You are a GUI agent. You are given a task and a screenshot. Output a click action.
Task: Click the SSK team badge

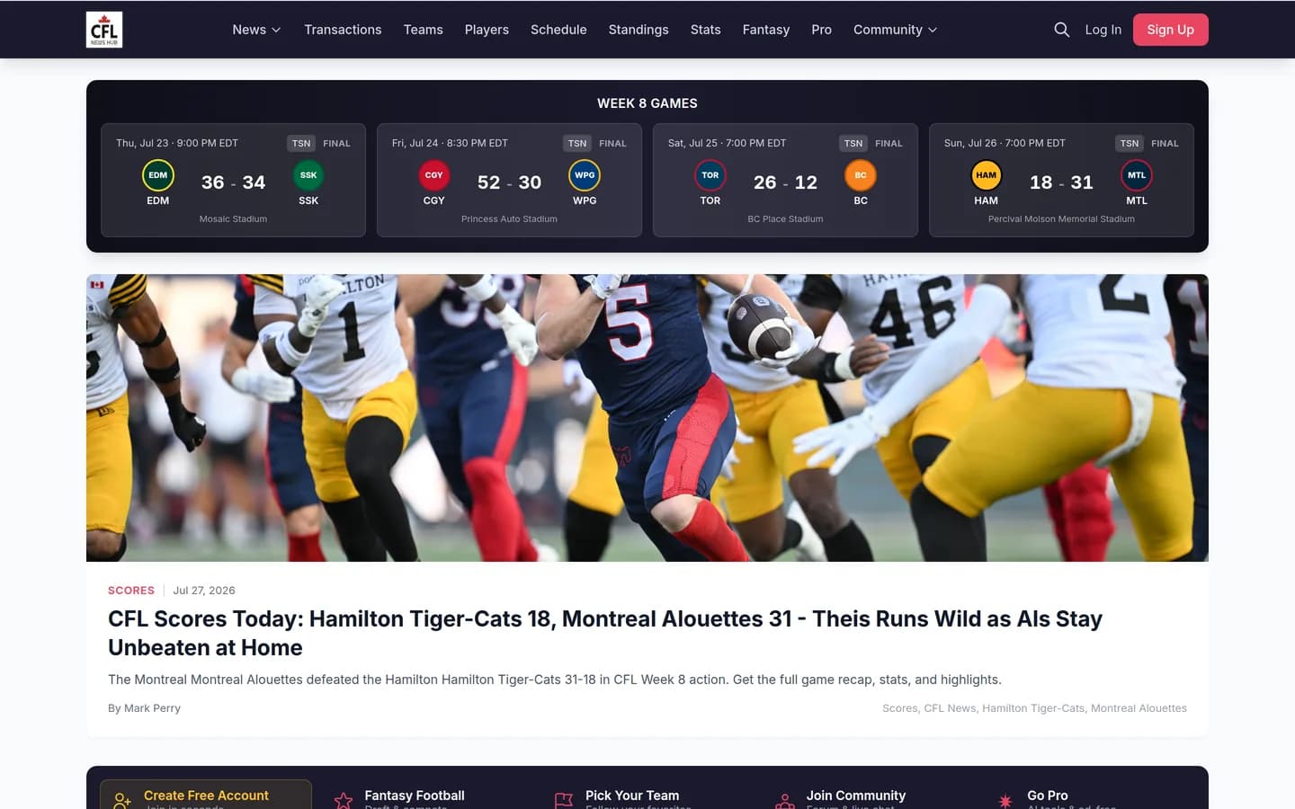click(308, 175)
